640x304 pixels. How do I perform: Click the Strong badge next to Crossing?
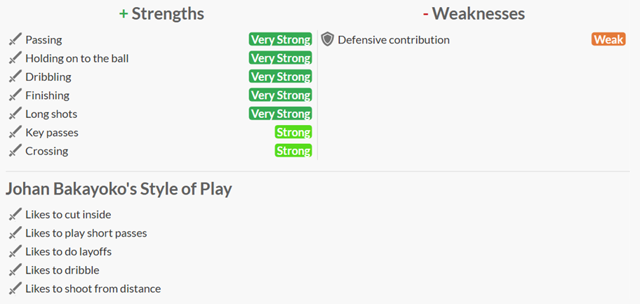click(x=293, y=151)
